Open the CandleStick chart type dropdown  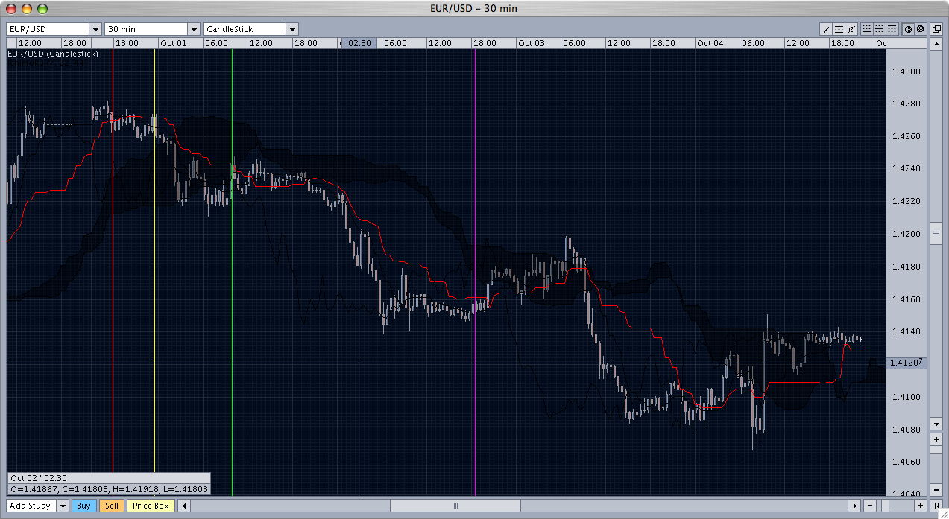click(x=292, y=29)
